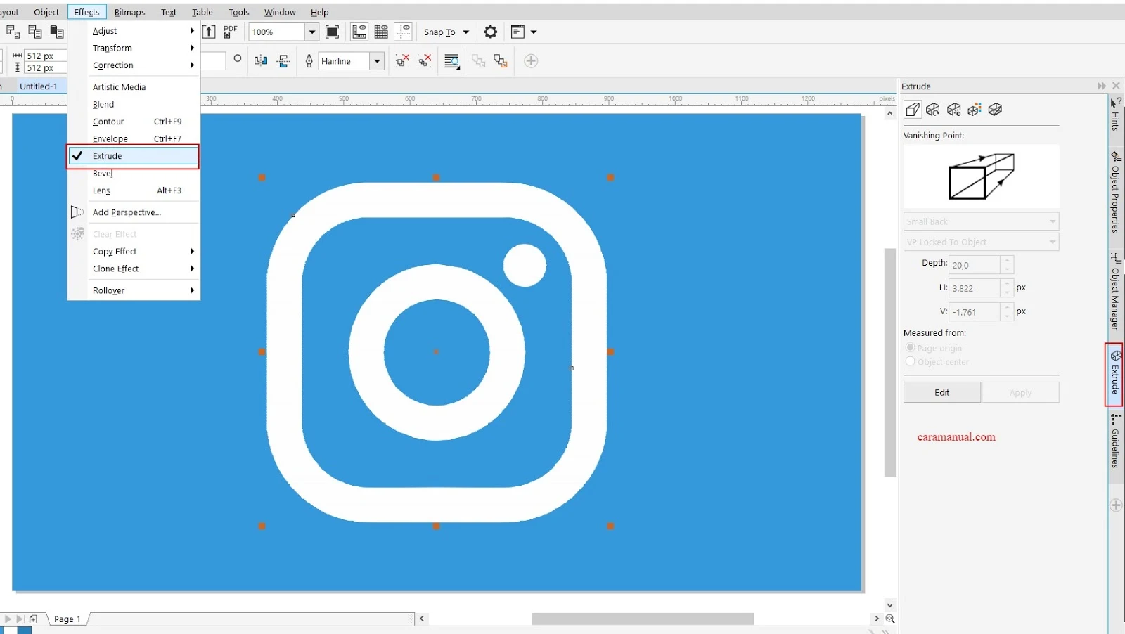
Task: Select Extrude Camera icon in docker
Action: pos(913,109)
